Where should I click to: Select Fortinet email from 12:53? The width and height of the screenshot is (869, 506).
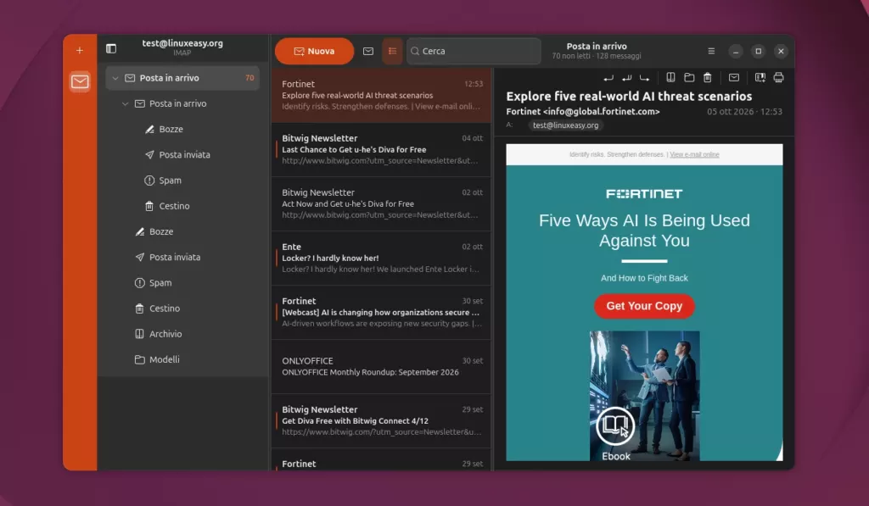[381, 95]
